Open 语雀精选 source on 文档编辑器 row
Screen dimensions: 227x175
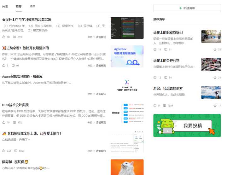(101, 151)
